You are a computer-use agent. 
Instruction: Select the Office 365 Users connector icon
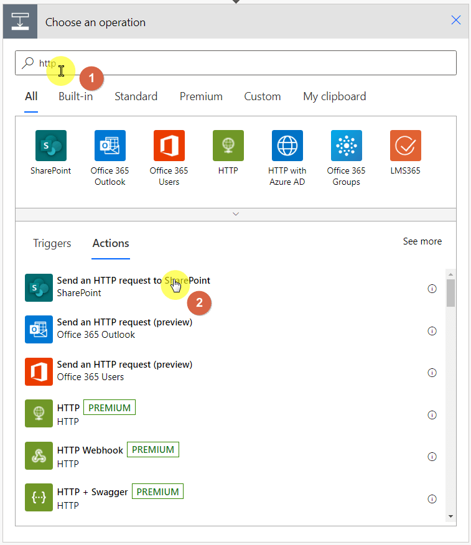pyautogui.click(x=169, y=146)
